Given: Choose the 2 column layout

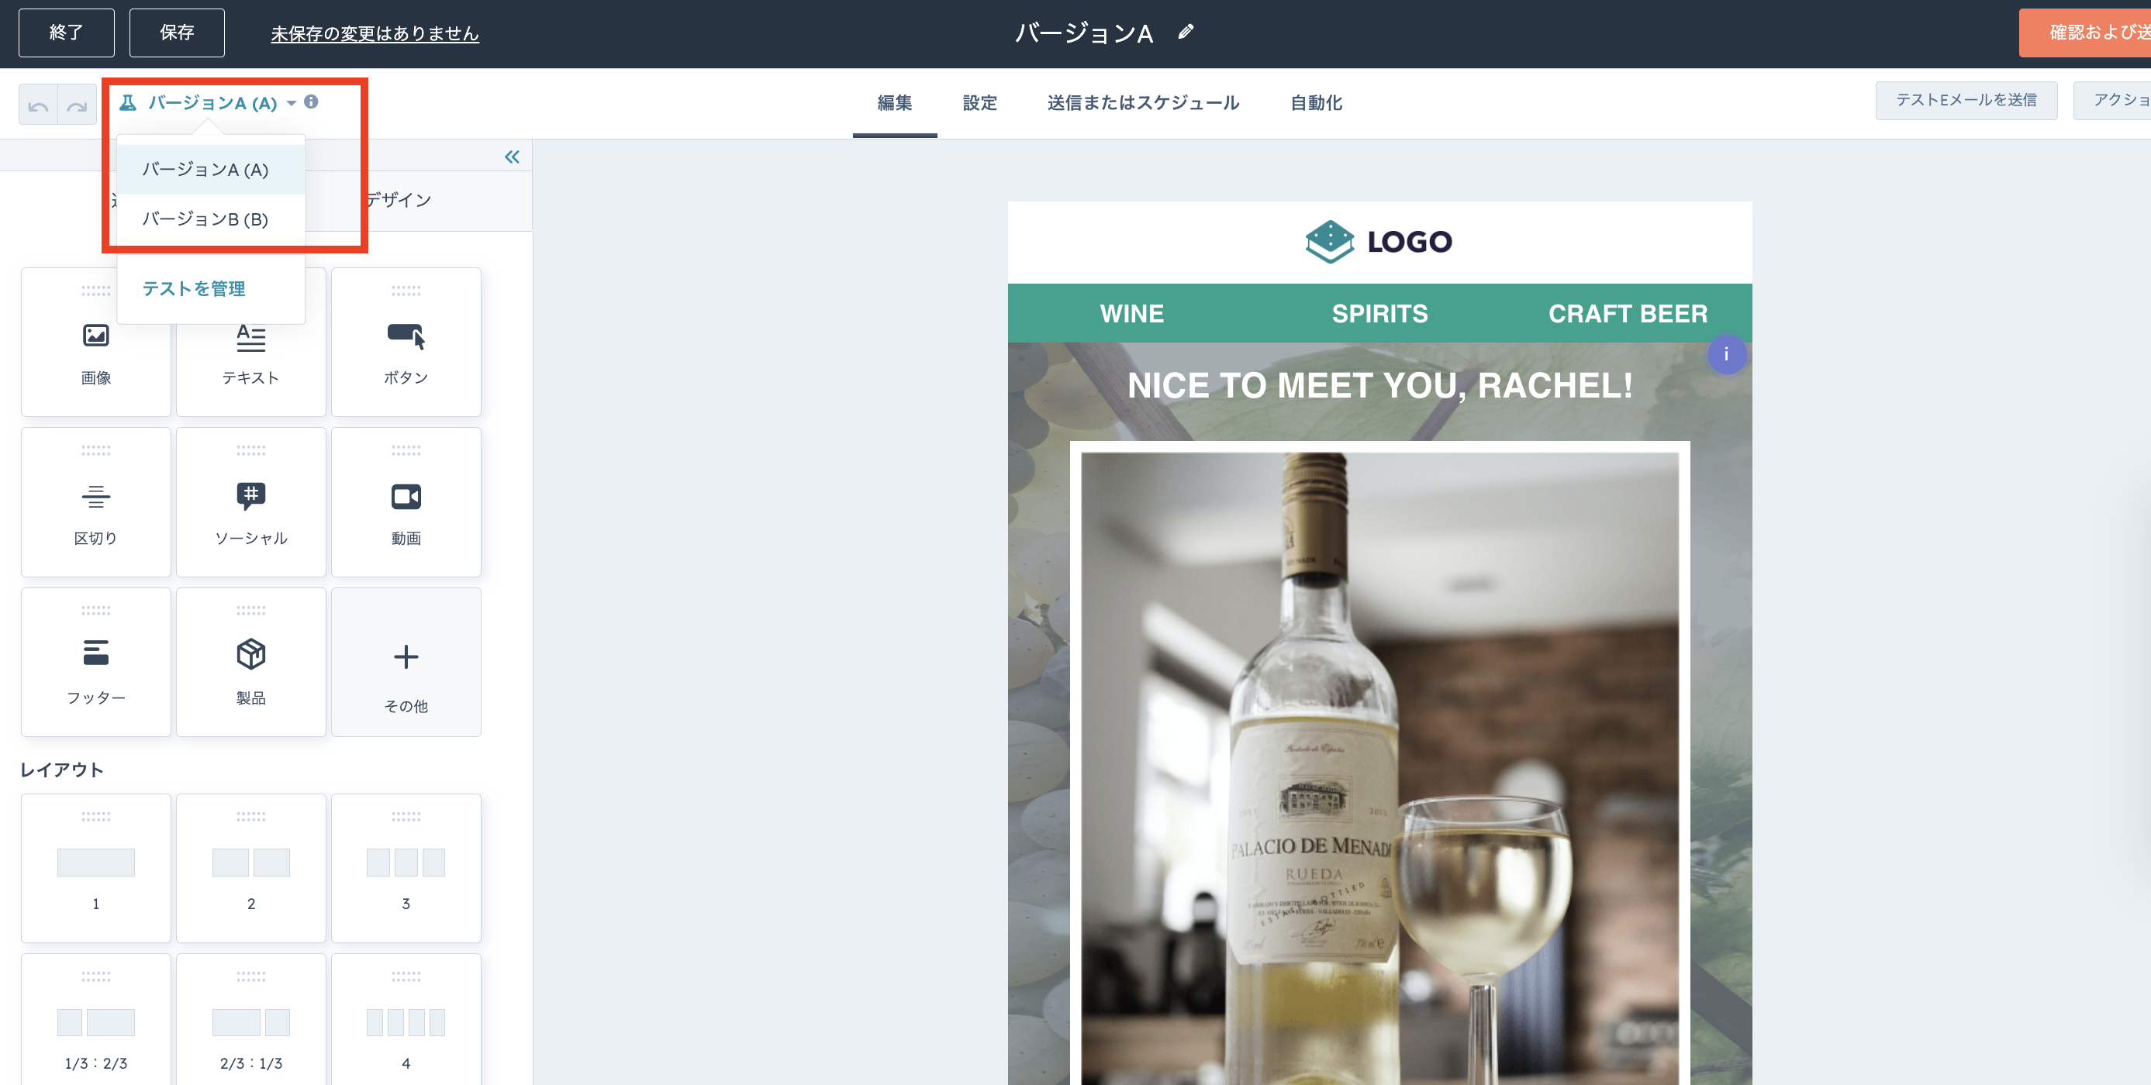Looking at the screenshot, I should (x=251, y=869).
